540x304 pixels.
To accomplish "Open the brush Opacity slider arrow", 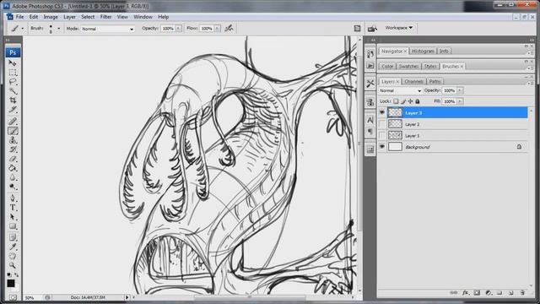I will tap(178, 29).
